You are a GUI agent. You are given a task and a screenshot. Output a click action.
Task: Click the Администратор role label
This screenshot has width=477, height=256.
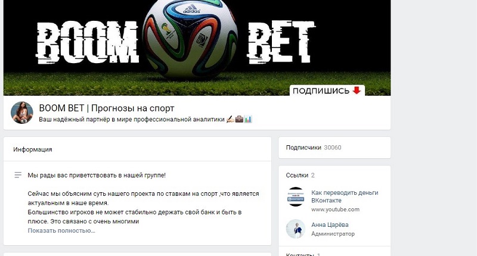click(333, 234)
